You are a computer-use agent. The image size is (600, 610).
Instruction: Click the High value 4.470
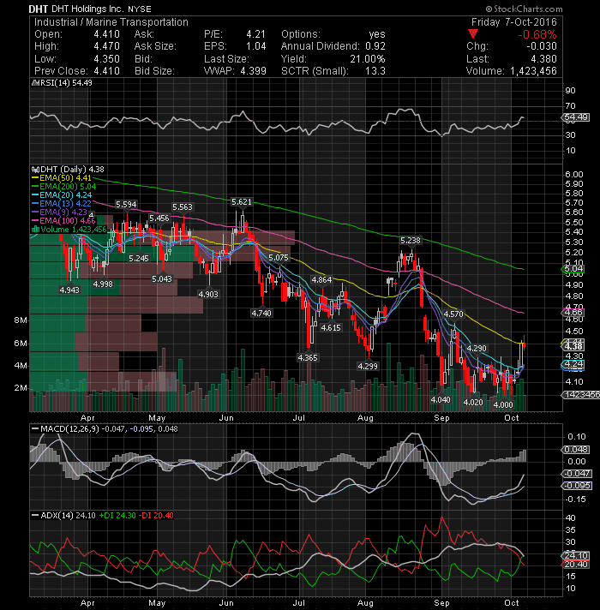tap(106, 46)
